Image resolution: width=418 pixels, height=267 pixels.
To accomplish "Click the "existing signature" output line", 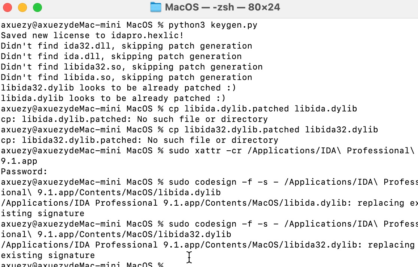I will click(x=48, y=255).
